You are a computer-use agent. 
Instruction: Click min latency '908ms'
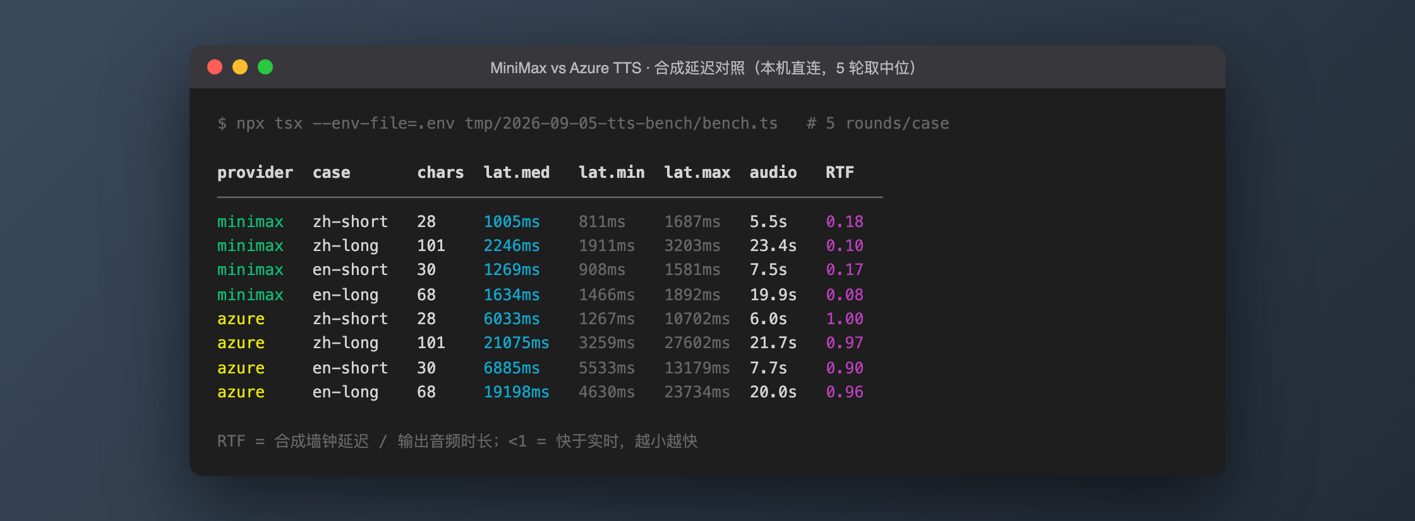602,269
